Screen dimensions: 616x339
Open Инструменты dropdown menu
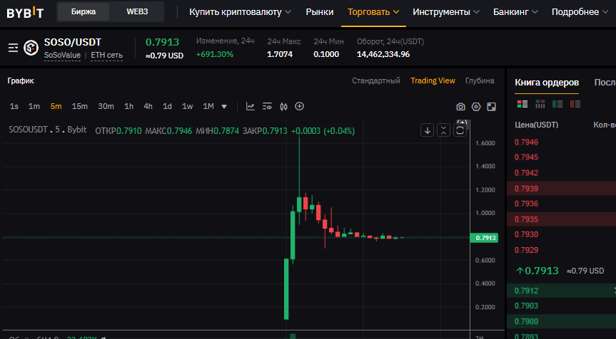click(x=446, y=12)
